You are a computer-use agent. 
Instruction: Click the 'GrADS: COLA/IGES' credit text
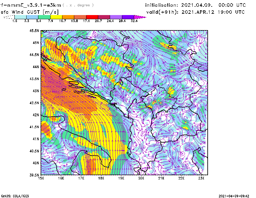pos(15,196)
